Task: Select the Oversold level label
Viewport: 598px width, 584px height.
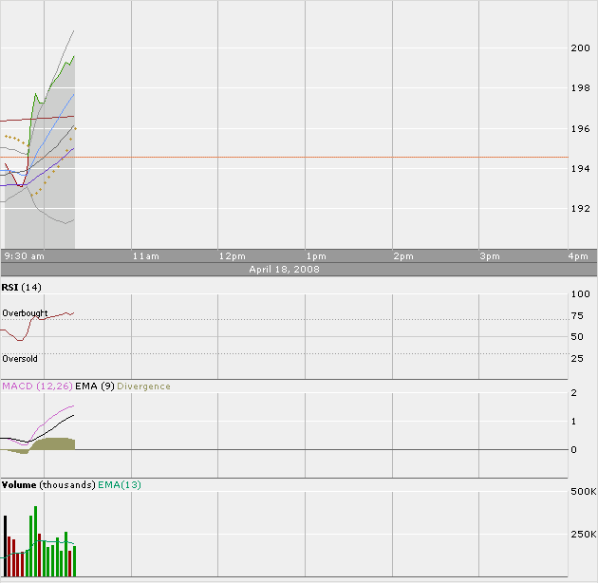Action: pyautogui.click(x=20, y=359)
